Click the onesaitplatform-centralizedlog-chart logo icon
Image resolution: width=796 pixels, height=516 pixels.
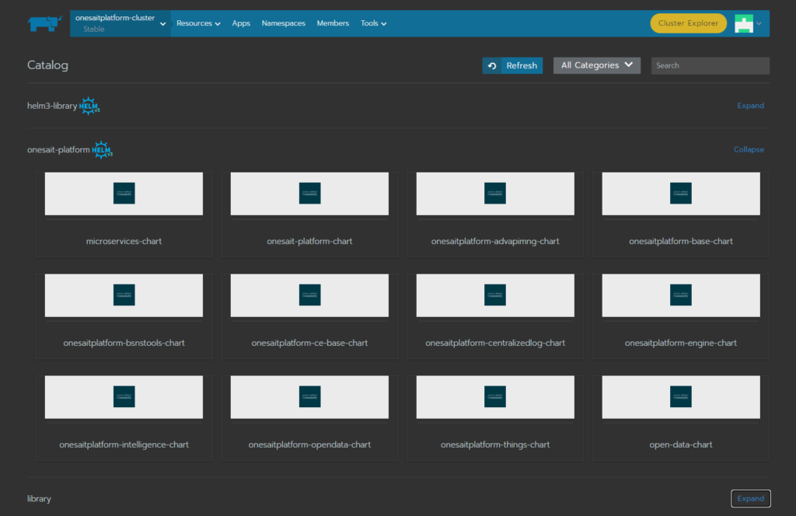pos(495,295)
